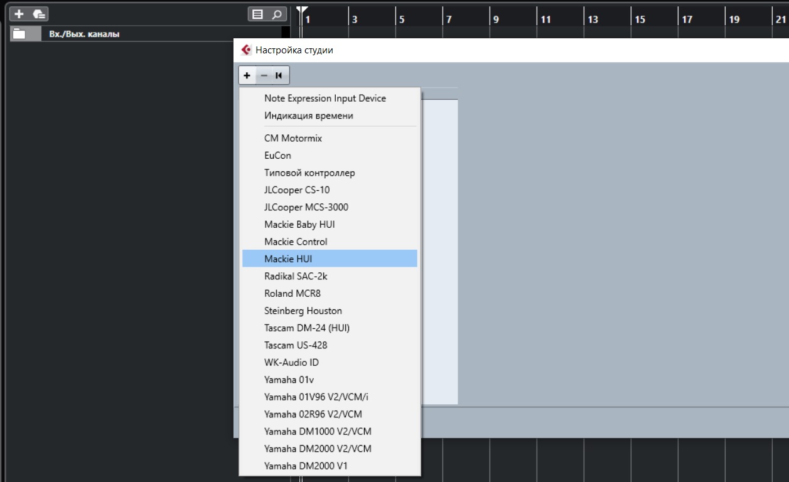Image resolution: width=789 pixels, height=482 pixels.
Task: Select Steinberg Houston device
Action: coord(330,311)
